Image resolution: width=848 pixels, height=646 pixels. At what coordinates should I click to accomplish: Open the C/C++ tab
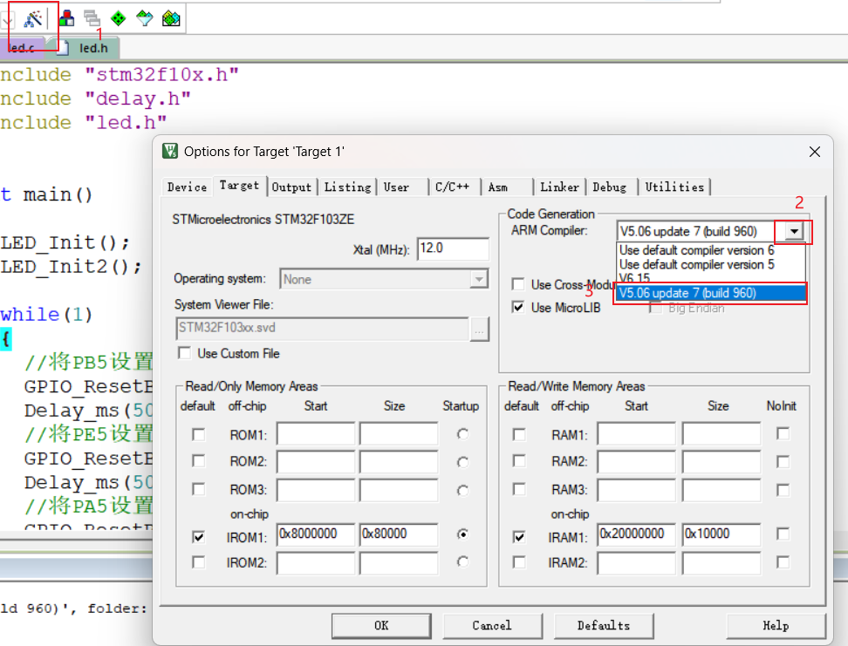(452, 187)
